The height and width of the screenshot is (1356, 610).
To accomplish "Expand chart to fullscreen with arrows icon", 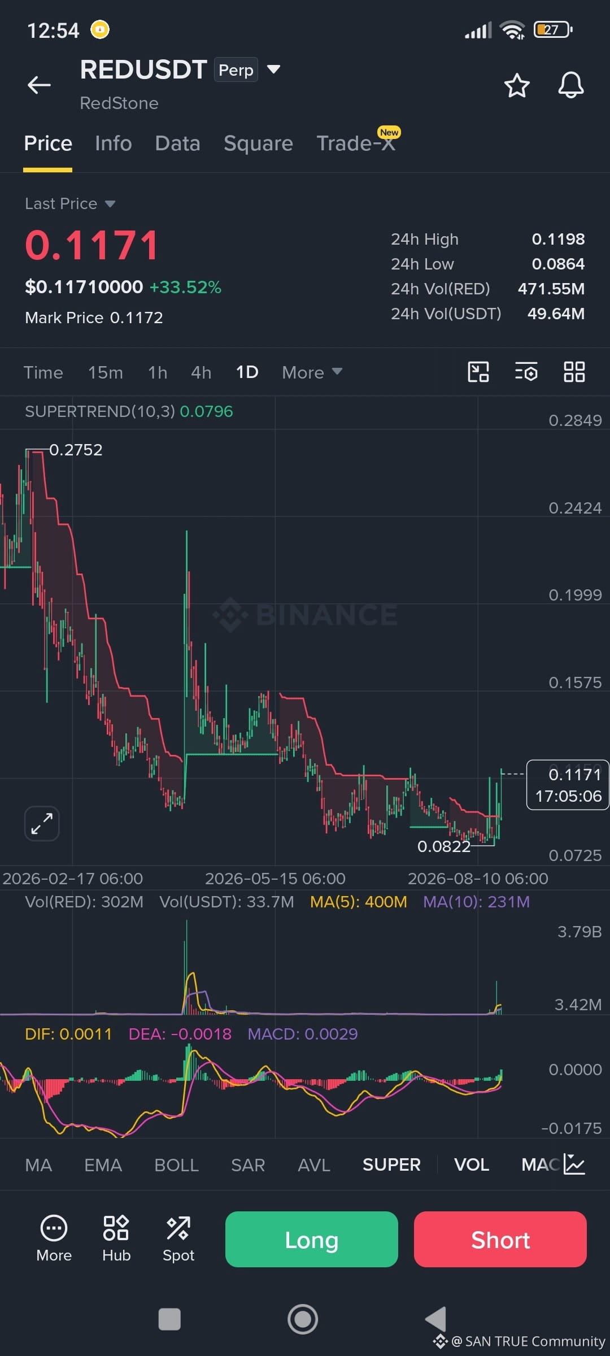I will [42, 823].
